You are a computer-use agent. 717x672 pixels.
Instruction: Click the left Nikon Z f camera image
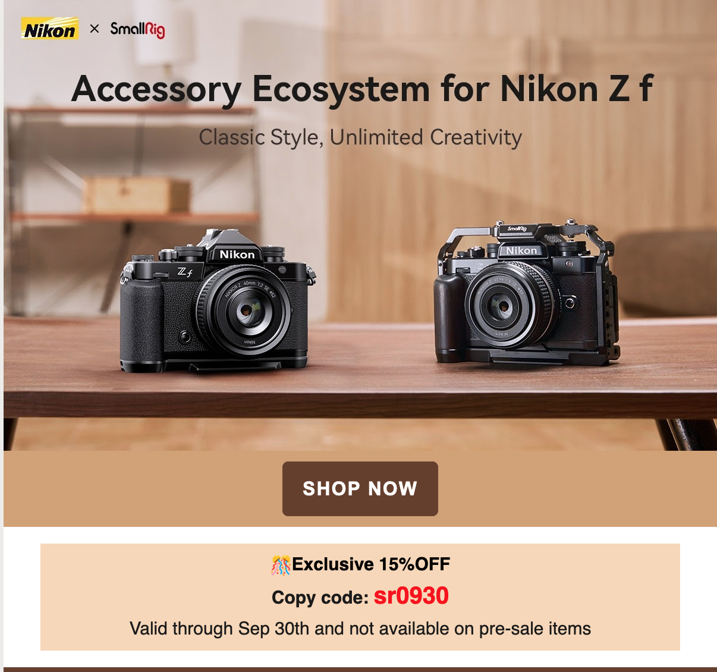[217, 302]
